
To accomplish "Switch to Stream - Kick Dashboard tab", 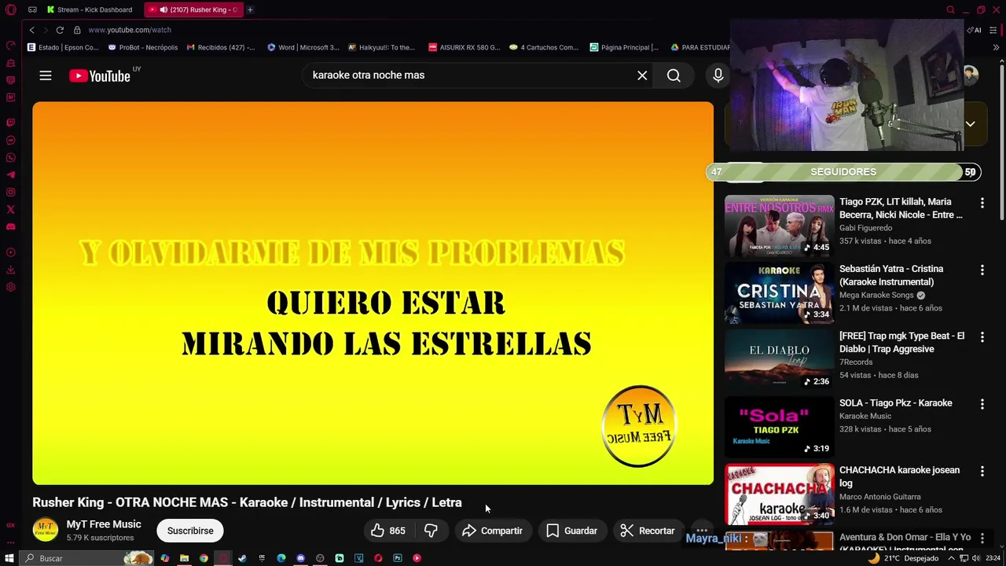I will click(x=90, y=9).
